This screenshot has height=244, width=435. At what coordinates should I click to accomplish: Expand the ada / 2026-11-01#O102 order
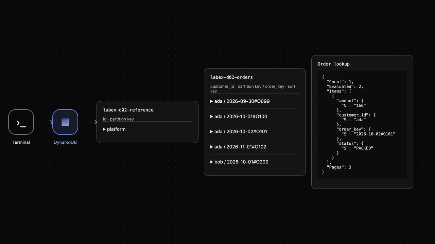click(x=255, y=147)
